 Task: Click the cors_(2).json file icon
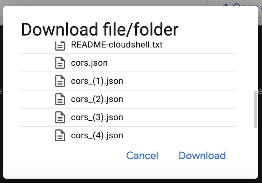pos(60,99)
